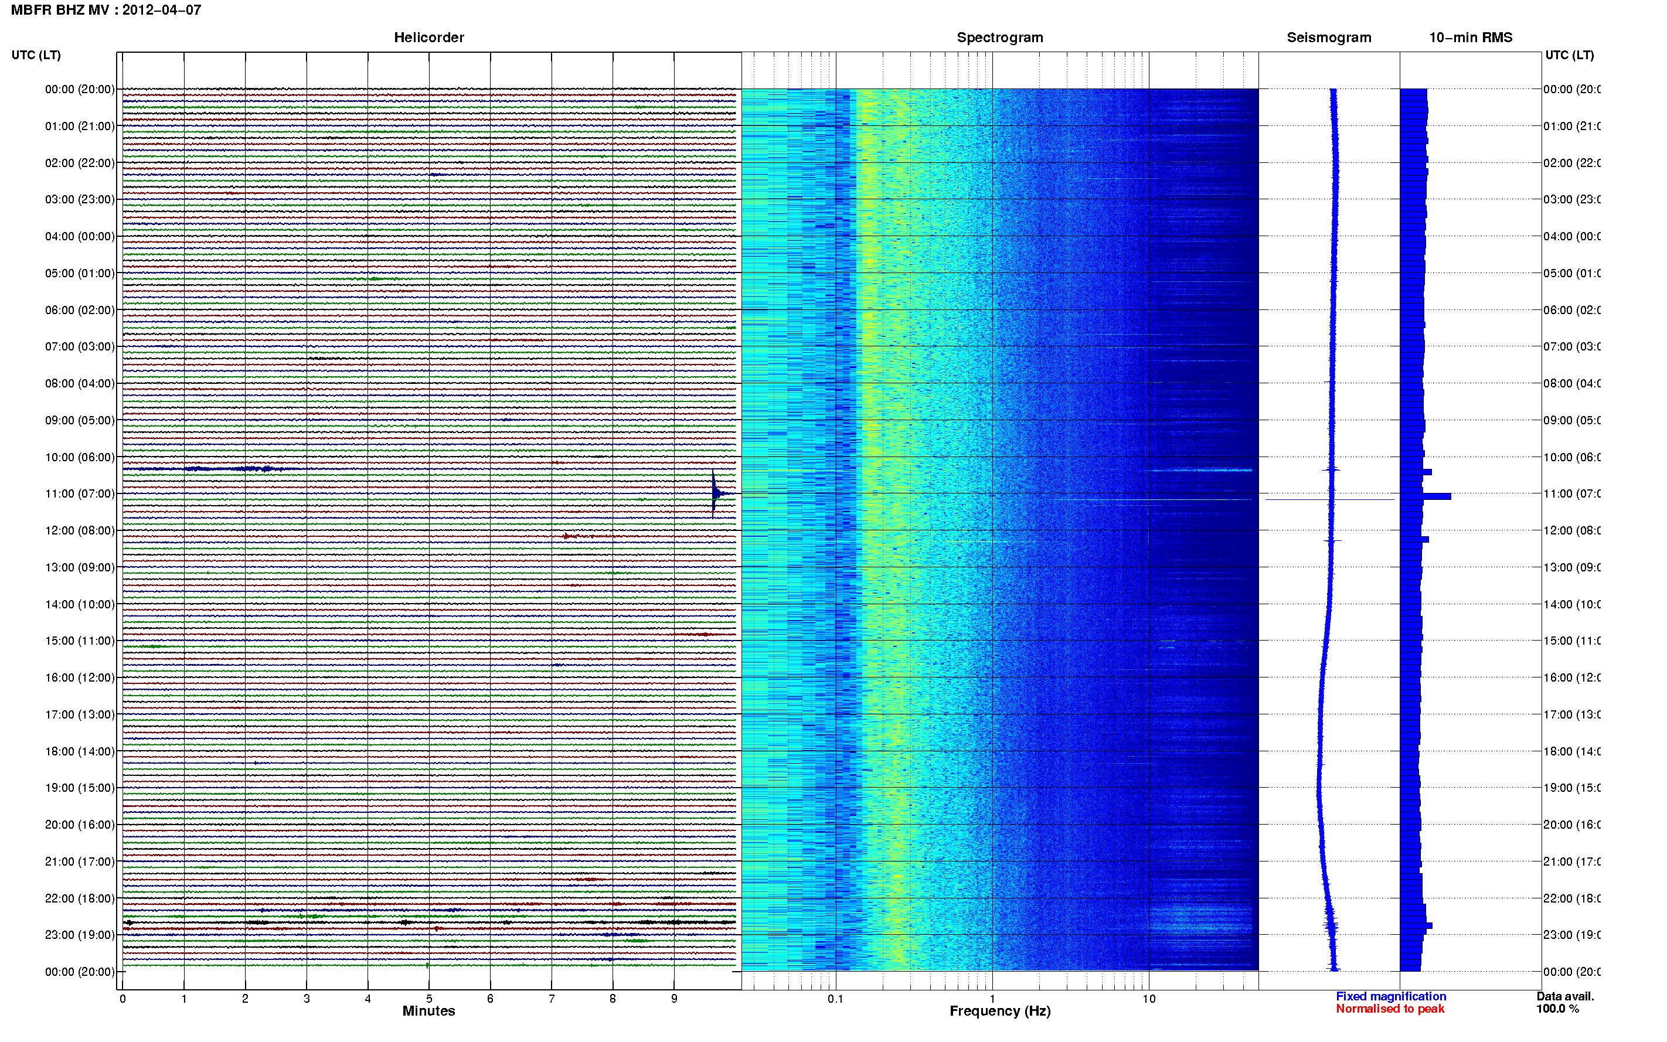Click the longest RMS bar near 11:00
Screen dimensions: 1667x1042
1425,496
